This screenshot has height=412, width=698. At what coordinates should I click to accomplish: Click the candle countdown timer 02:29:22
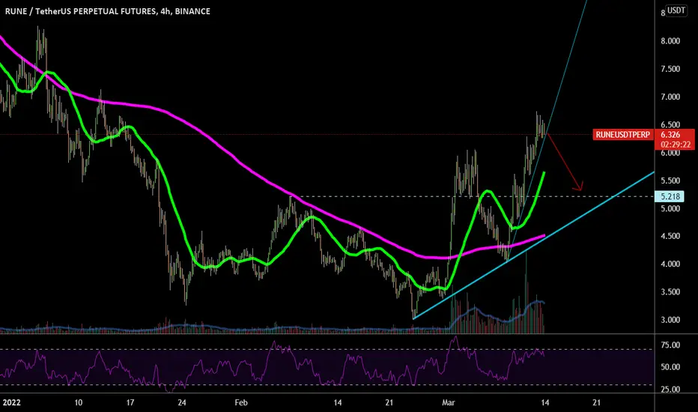[676, 145]
